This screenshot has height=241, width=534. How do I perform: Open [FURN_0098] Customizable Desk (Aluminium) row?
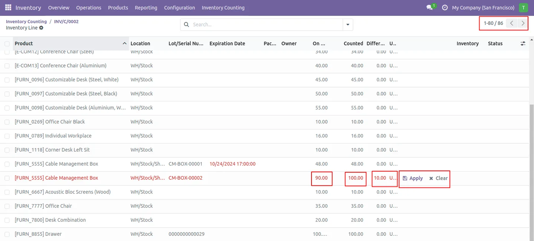point(70,108)
